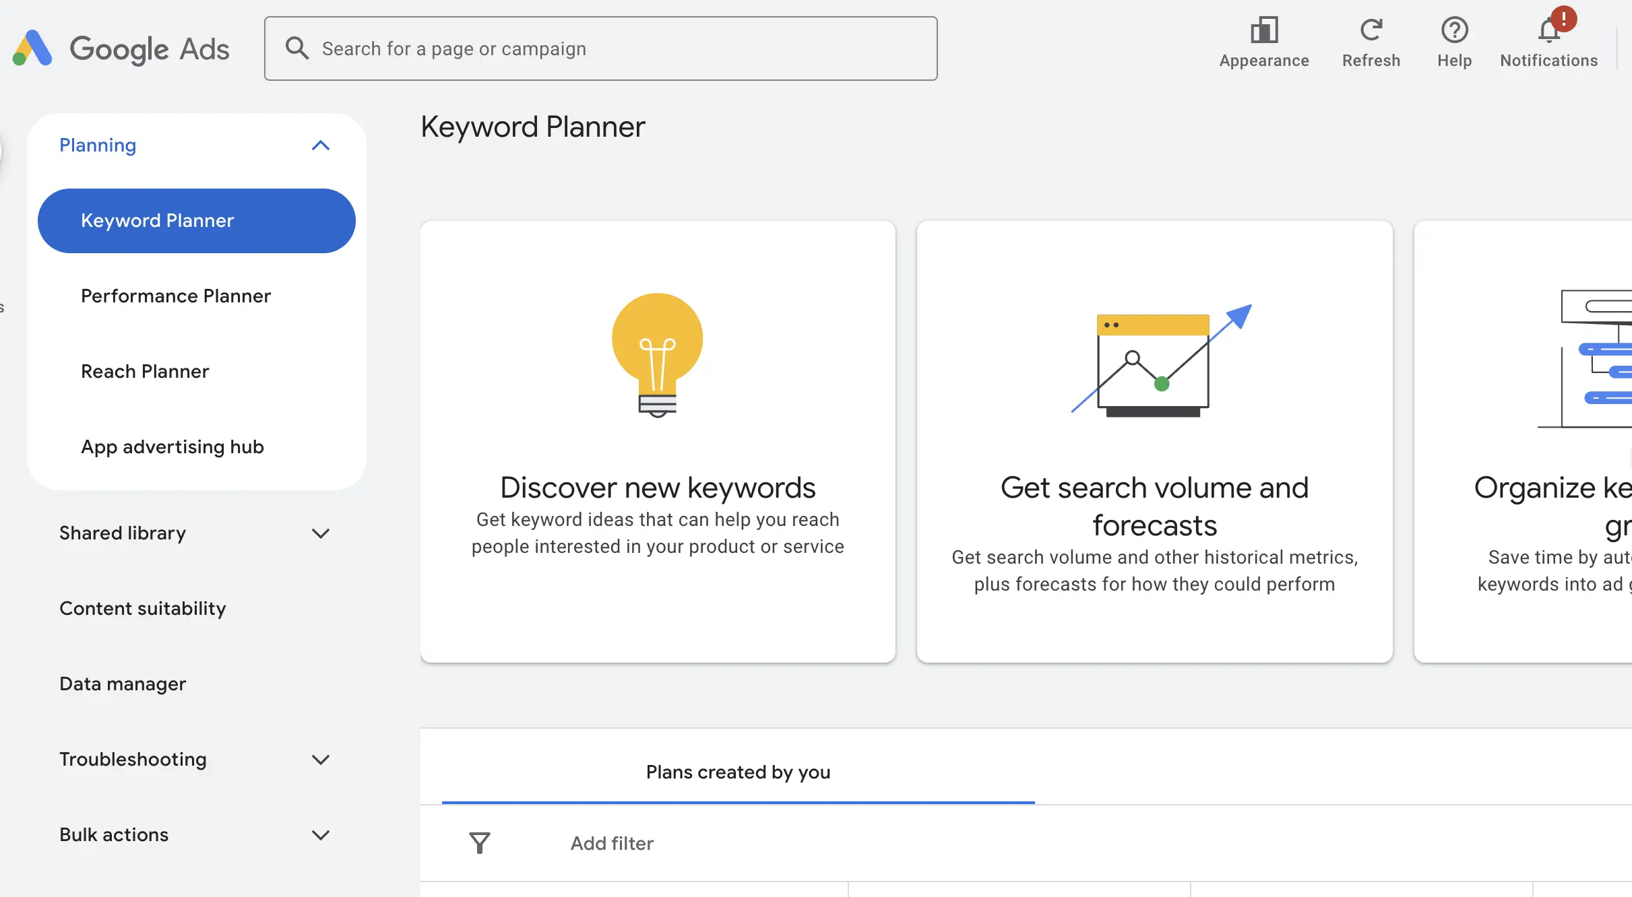Select the Keyword Planner menu item
Image resolution: width=1632 pixels, height=897 pixels.
coord(195,220)
